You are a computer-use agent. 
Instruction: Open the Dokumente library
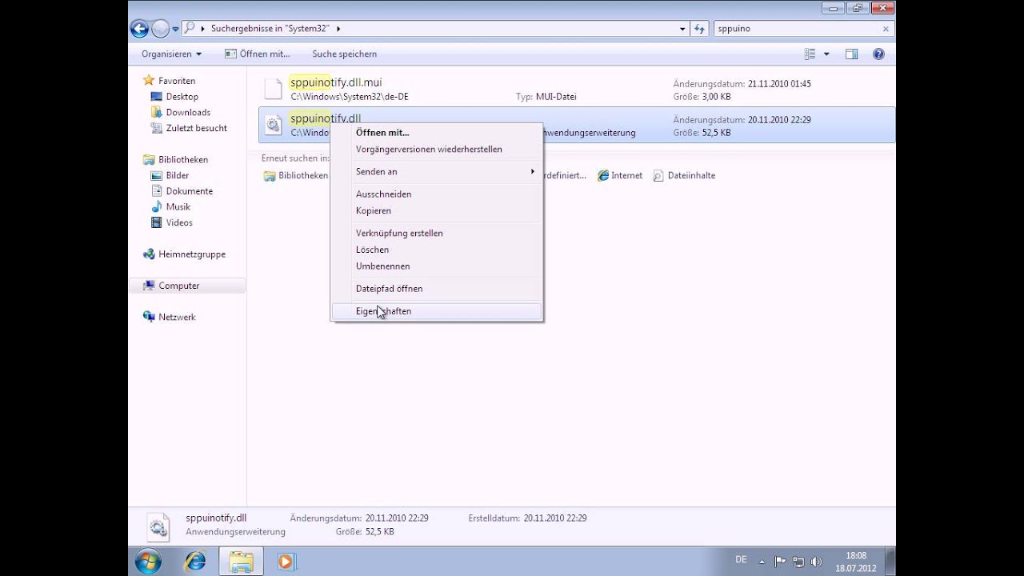(x=189, y=191)
